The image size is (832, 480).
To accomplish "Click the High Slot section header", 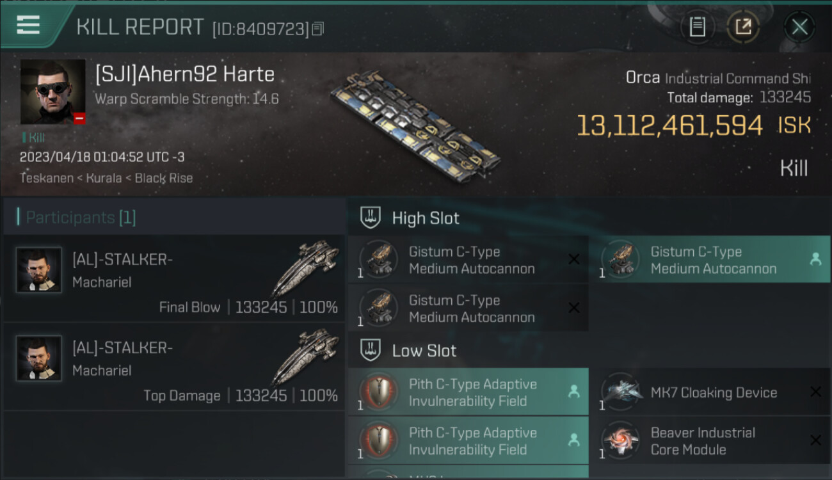I will coord(426,218).
